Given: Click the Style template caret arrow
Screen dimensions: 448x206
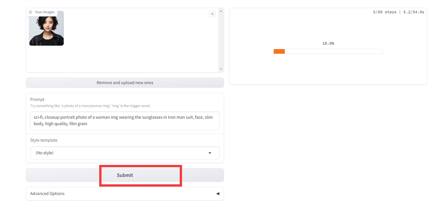Looking at the screenshot, I should pos(210,153).
